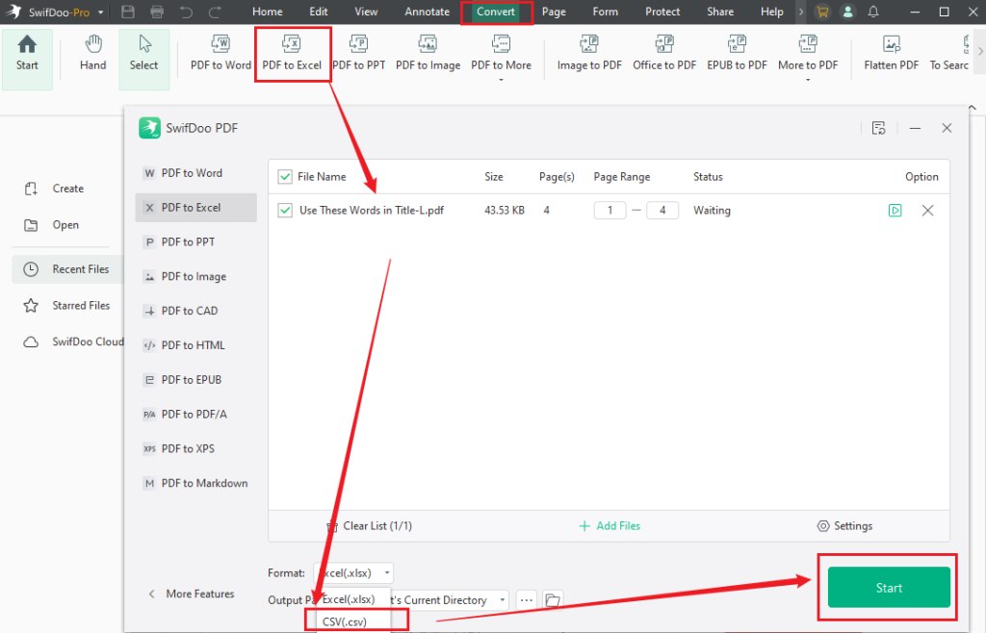Open the More to PDF ribbon tool
Image resolution: width=986 pixels, height=633 pixels.
coord(808,57)
